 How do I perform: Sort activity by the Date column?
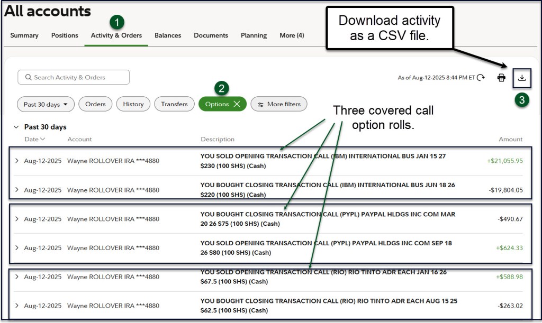pos(34,139)
